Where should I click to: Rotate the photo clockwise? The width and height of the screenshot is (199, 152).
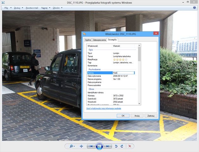click(x=122, y=146)
